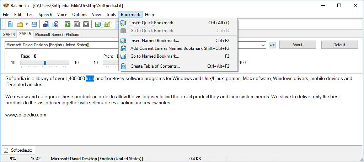Screen dimensions: 364x162
Task: Click the status bar voice name
Action: tap(97, 159)
